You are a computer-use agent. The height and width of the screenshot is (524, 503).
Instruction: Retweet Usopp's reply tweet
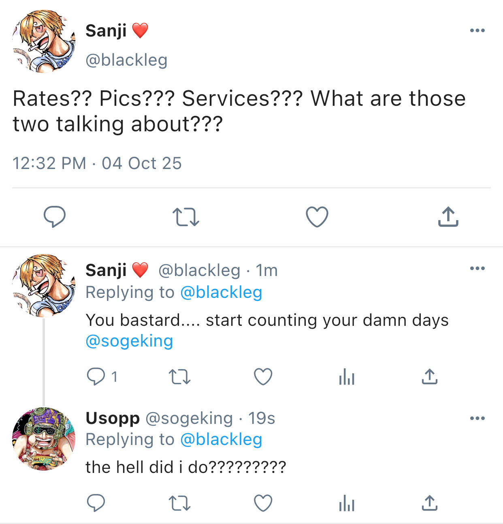click(x=179, y=504)
